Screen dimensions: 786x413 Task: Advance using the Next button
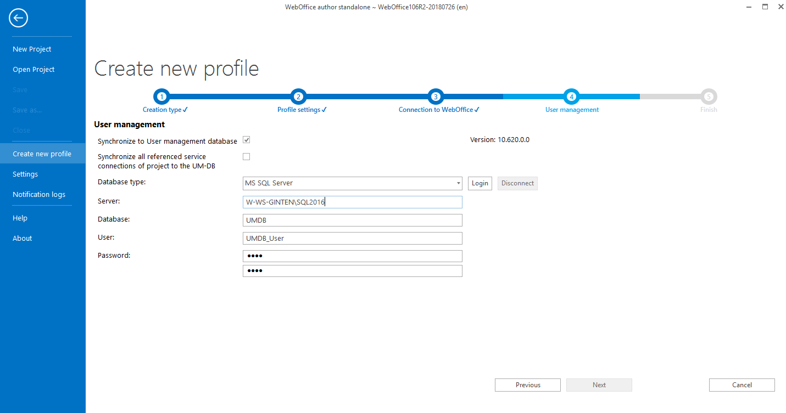599,384
